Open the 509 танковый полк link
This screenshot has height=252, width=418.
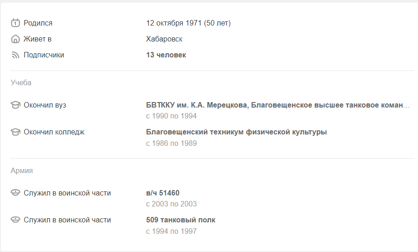[x=181, y=220]
